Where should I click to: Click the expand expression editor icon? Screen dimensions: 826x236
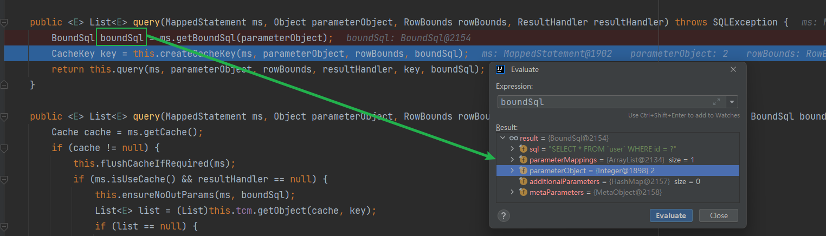click(x=717, y=102)
